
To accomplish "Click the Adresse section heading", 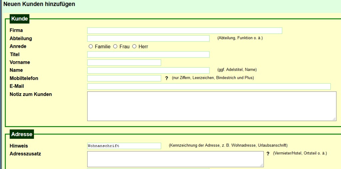I will click(x=22, y=134).
